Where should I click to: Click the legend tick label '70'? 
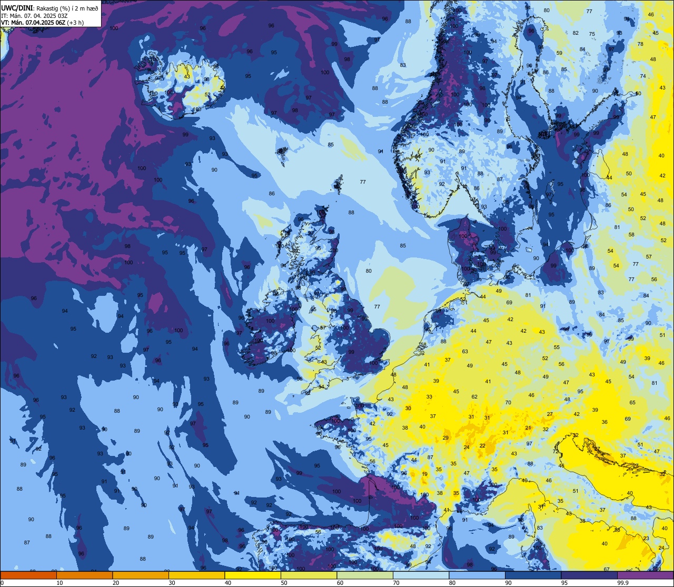tap(396, 583)
